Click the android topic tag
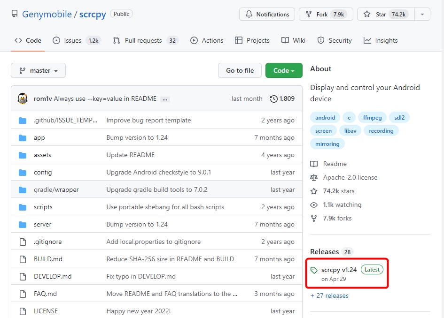The image size is (444, 318). [325, 118]
